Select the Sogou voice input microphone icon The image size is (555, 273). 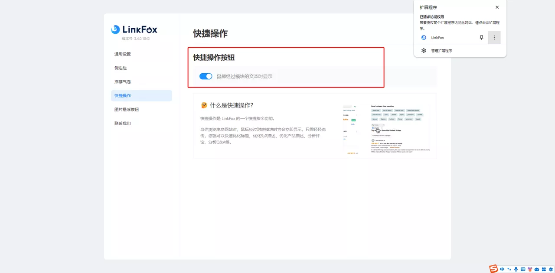click(516, 269)
